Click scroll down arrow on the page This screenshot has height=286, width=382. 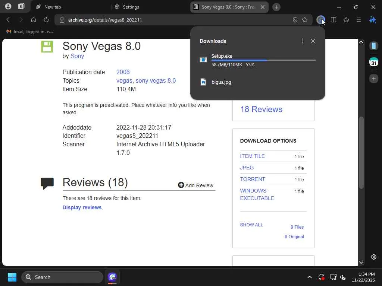(x=361, y=263)
